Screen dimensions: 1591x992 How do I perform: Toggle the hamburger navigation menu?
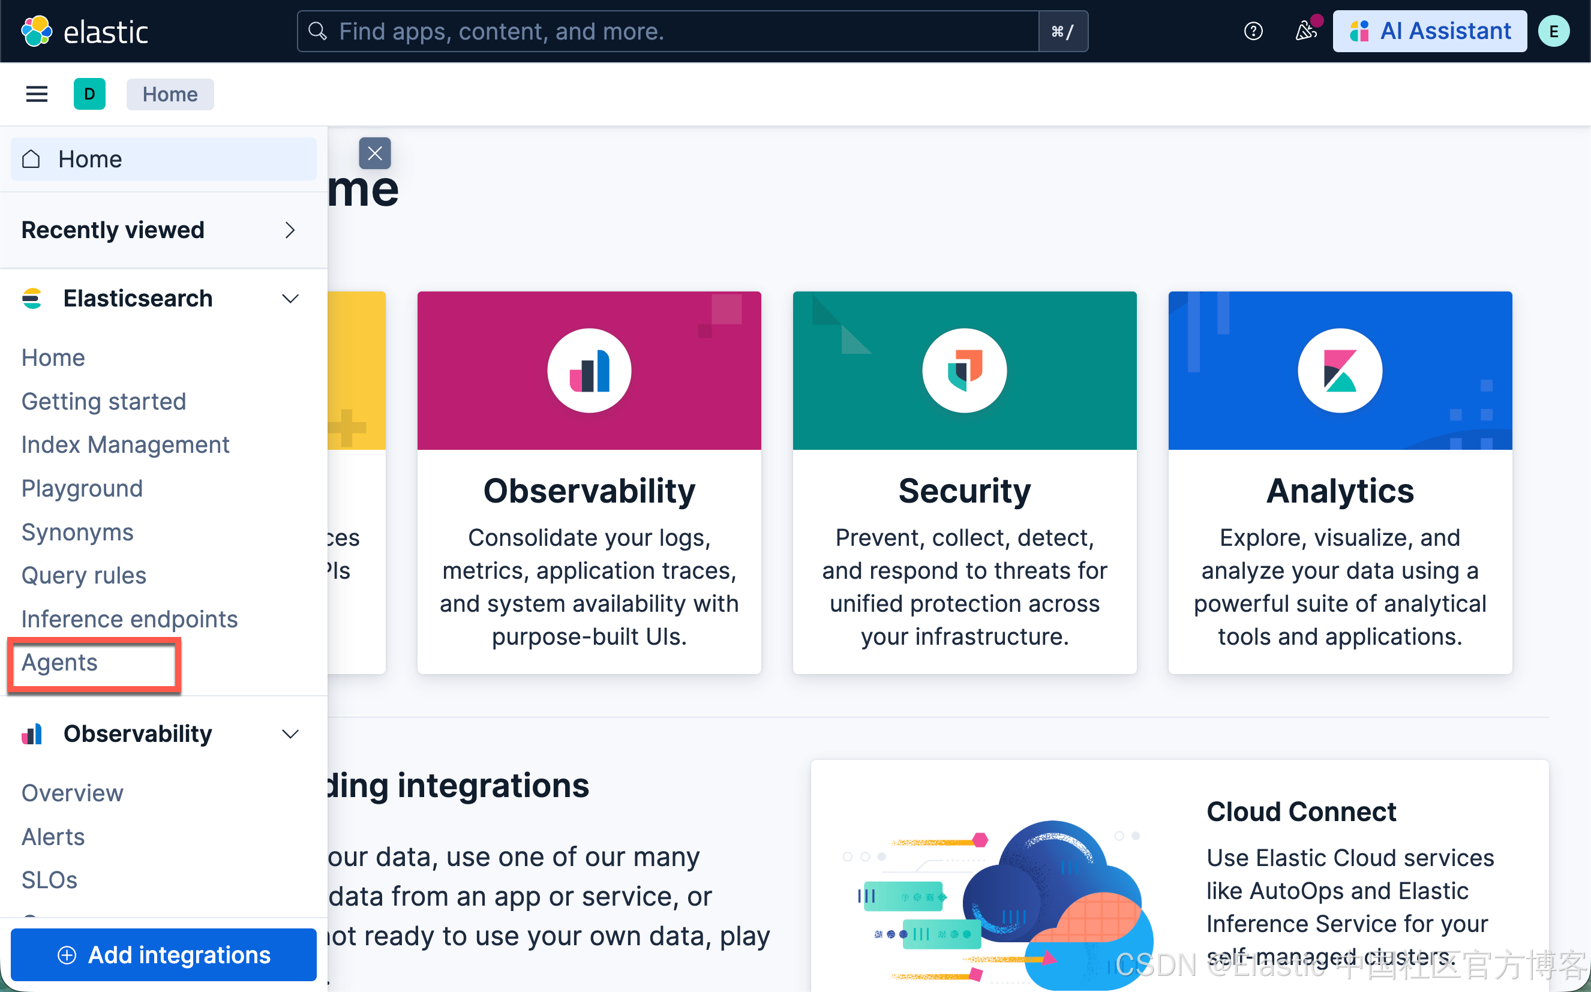(37, 95)
